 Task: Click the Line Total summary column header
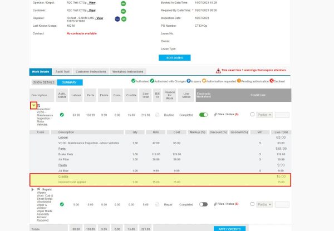(x=145, y=95)
